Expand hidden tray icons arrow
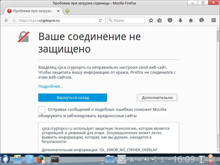 coord(169,159)
